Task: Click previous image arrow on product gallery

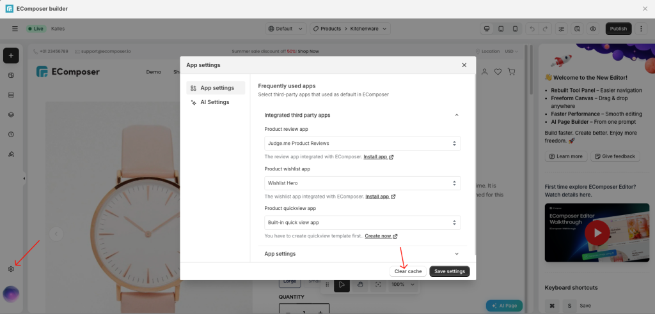Action: (x=56, y=234)
